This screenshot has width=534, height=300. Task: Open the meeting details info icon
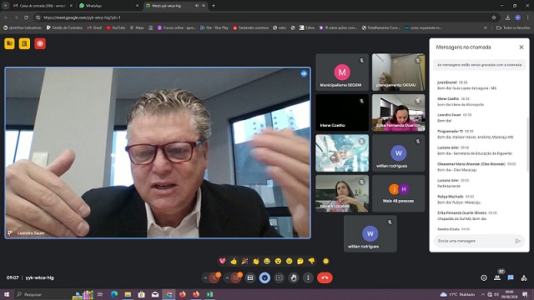tap(484, 277)
